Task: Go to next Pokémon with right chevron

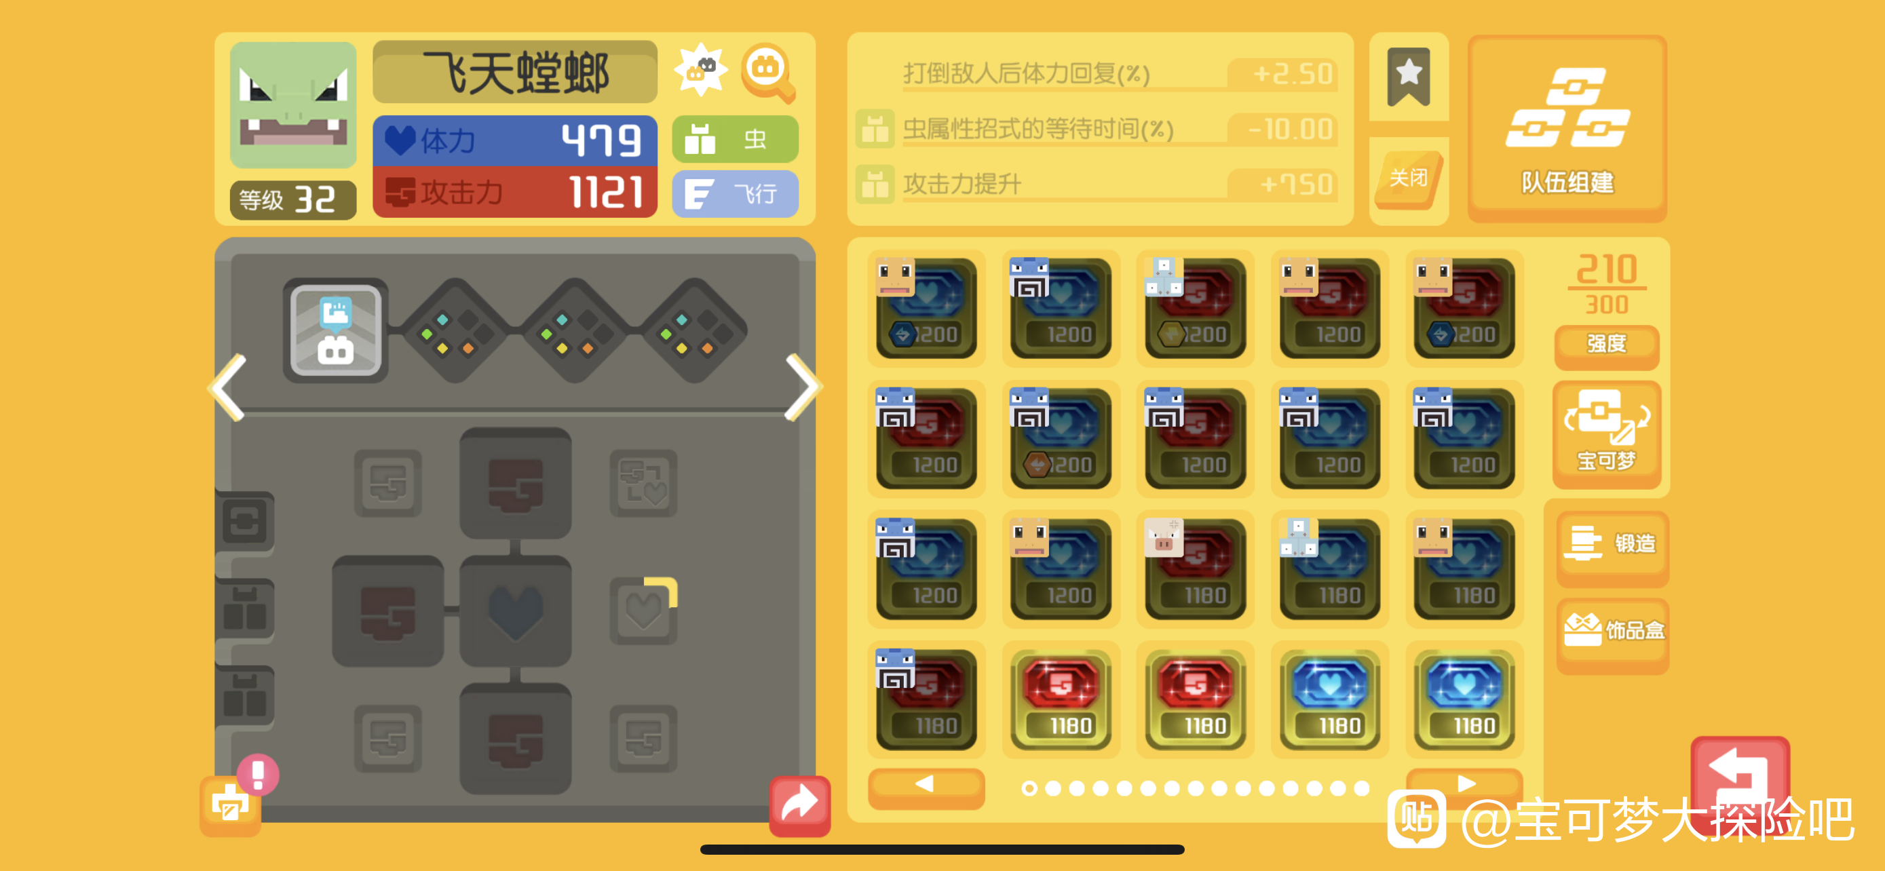Action: pos(803,387)
